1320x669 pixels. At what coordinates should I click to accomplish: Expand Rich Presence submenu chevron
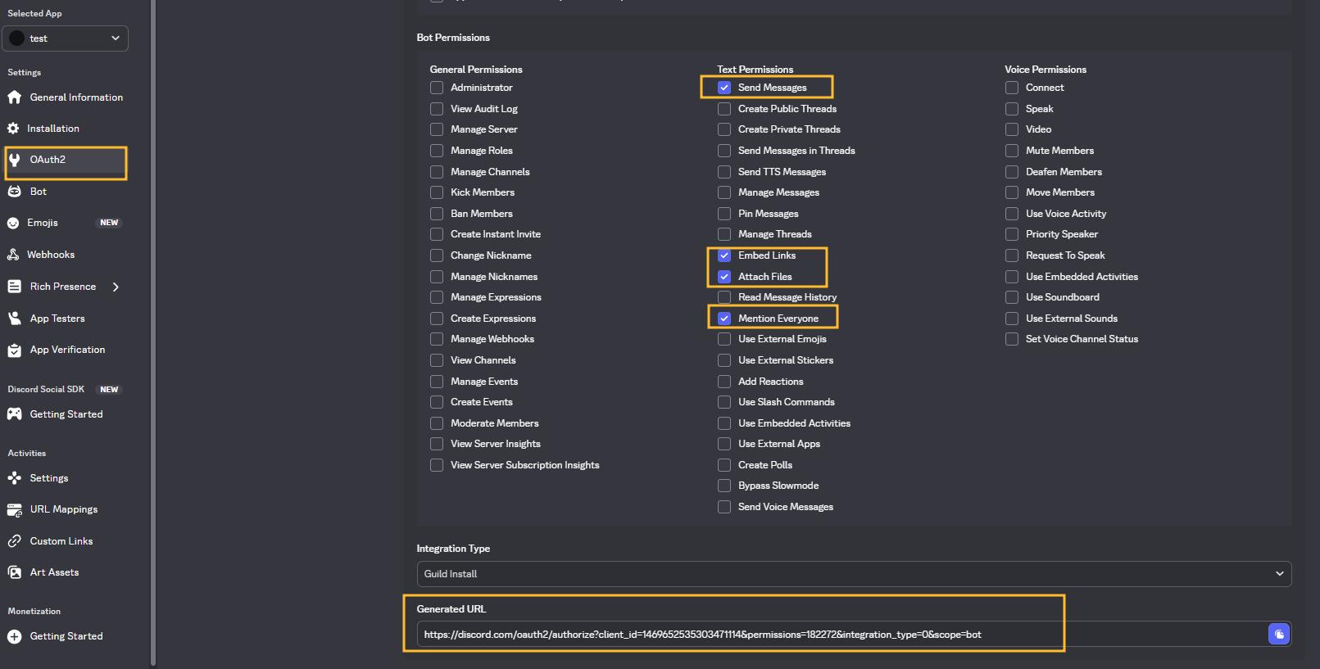pyautogui.click(x=116, y=287)
